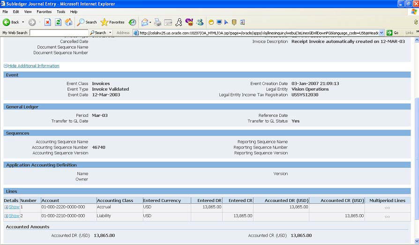Refresh the page with the Refresh icon
The height and width of the screenshot is (245, 419).
[x=58, y=22]
